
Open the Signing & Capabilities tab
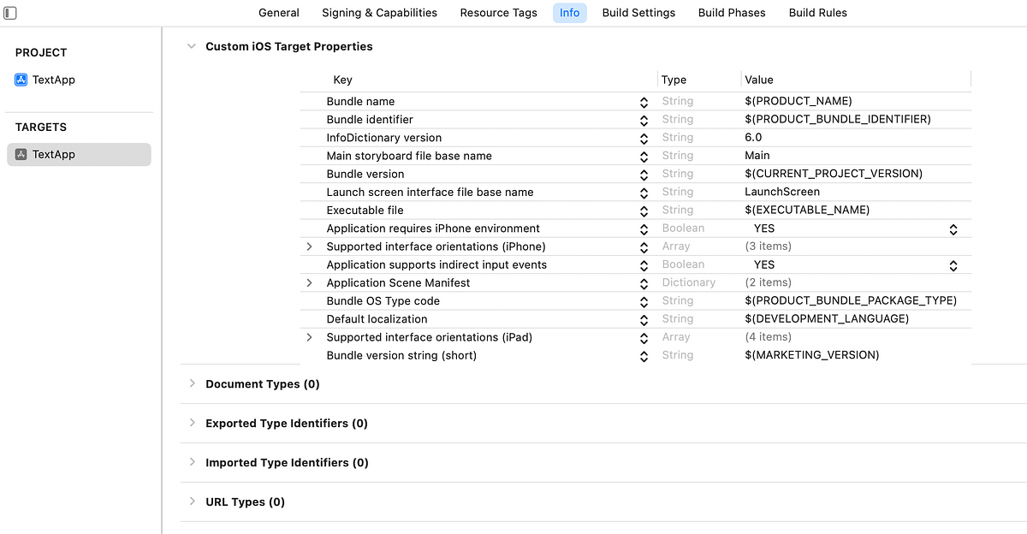379,13
